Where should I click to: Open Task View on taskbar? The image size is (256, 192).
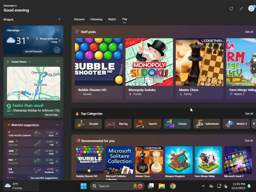(x=151, y=186)
